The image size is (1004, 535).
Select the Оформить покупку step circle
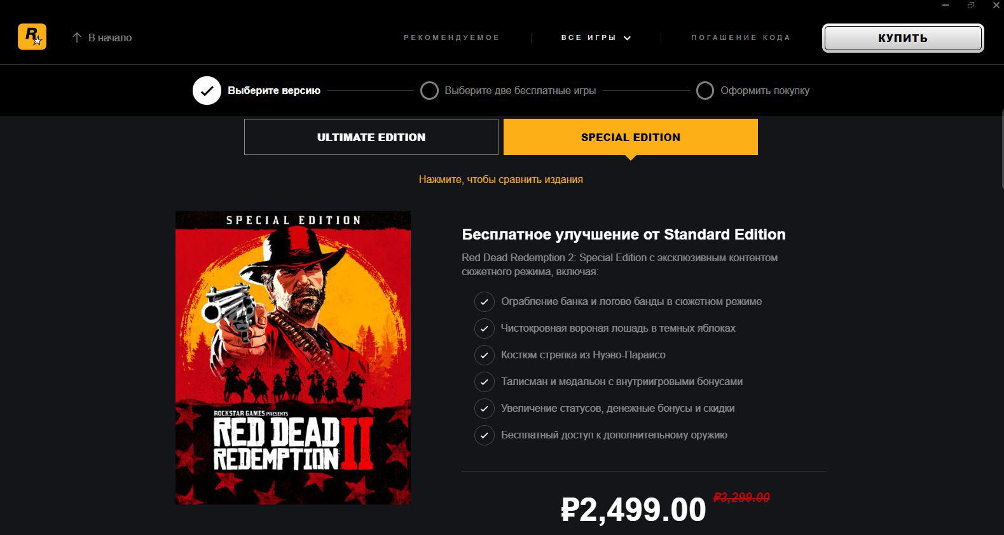point(705,91)
